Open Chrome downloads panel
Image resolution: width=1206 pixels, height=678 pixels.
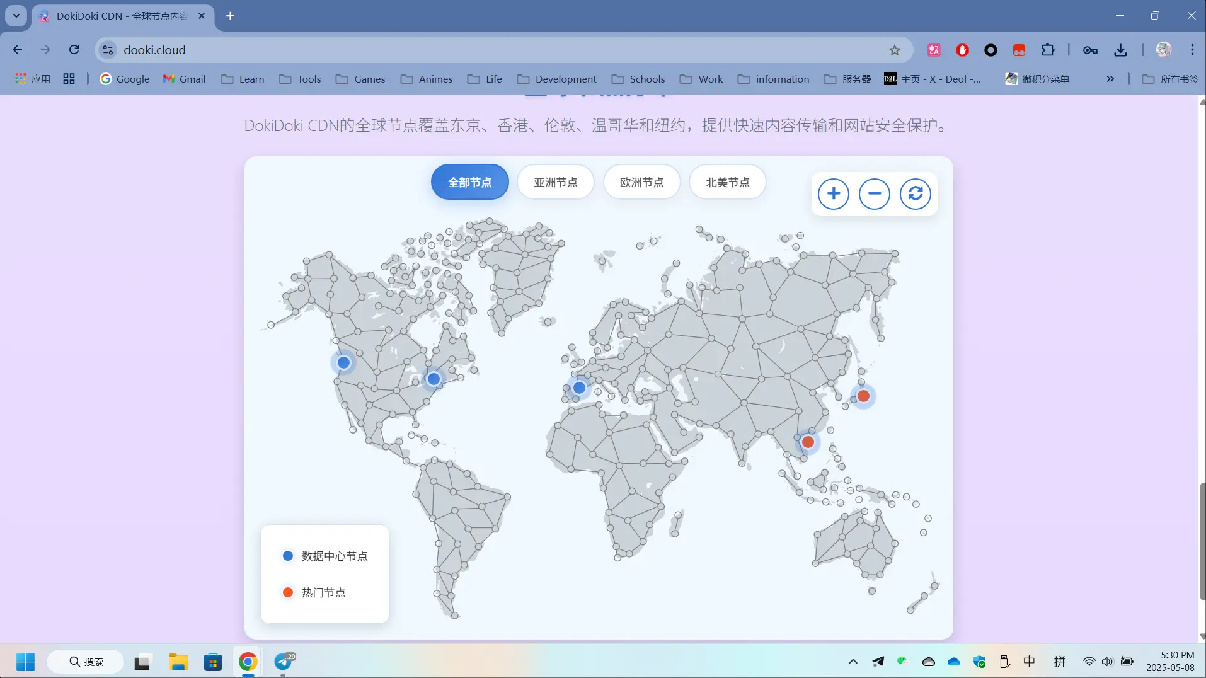[1120, 50]
